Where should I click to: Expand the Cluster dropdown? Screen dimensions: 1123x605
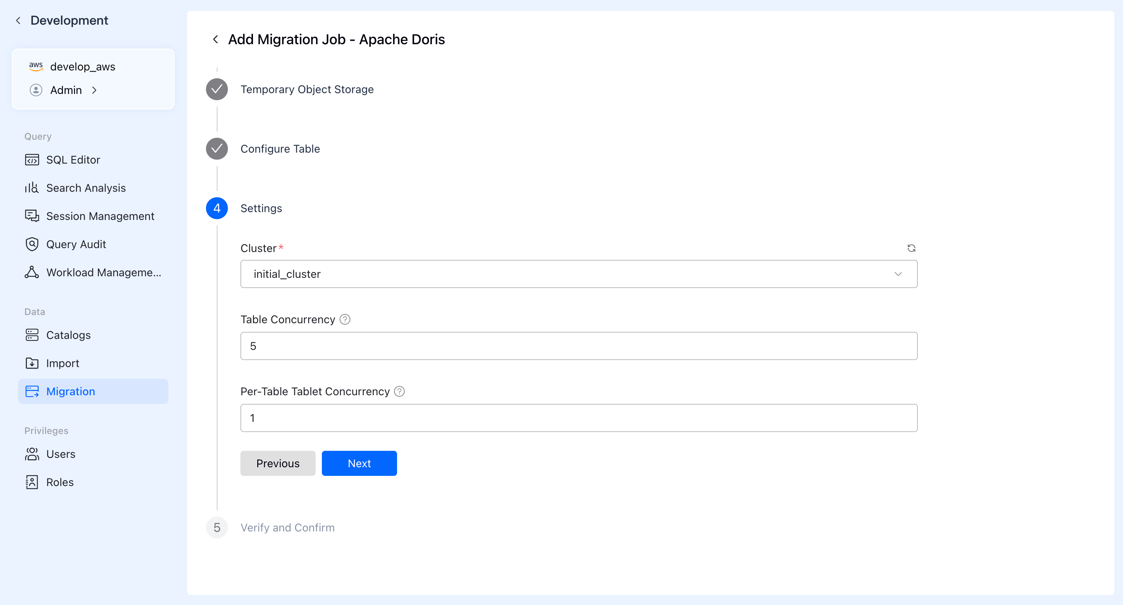pyautogui.click(x=578, y=274)
